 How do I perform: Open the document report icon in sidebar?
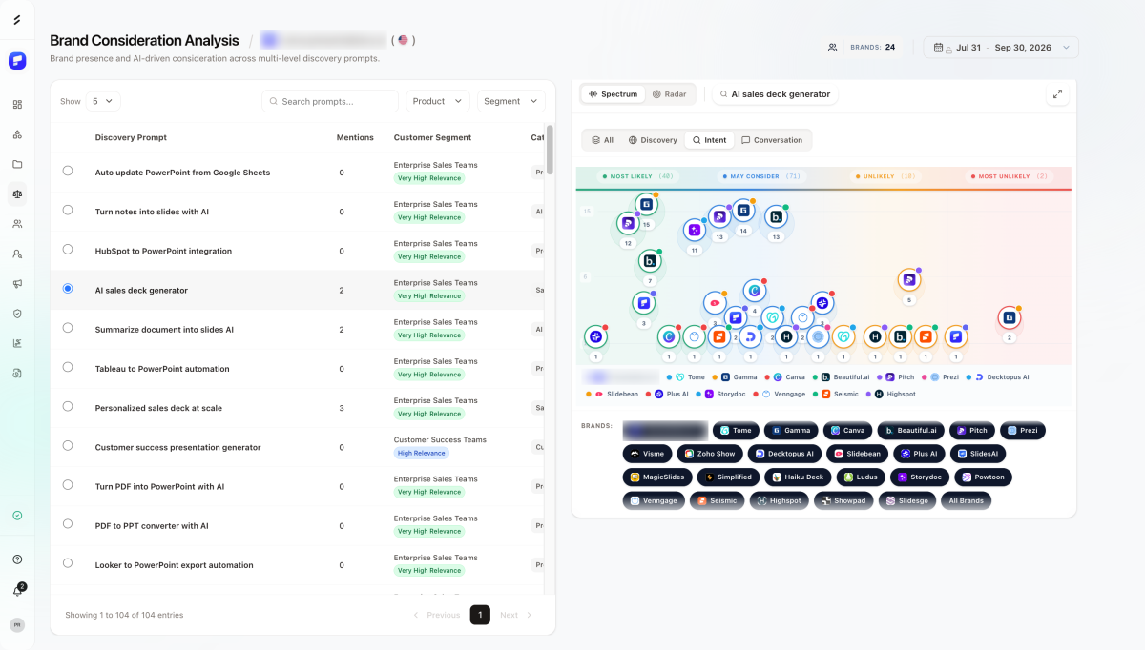click(17, 374)
